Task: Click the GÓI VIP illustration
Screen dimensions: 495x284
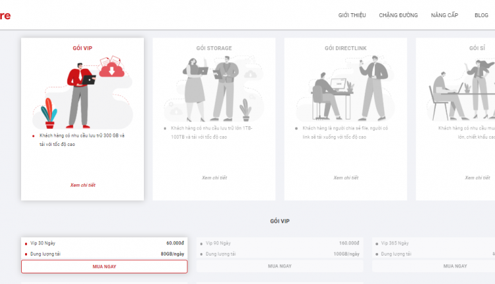Action: [x=82, y=92]
